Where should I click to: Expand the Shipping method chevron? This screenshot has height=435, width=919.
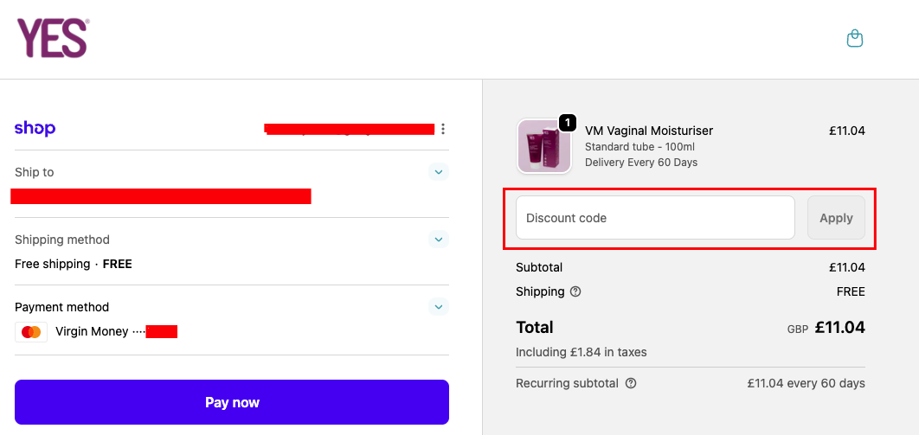coord(439,240)
